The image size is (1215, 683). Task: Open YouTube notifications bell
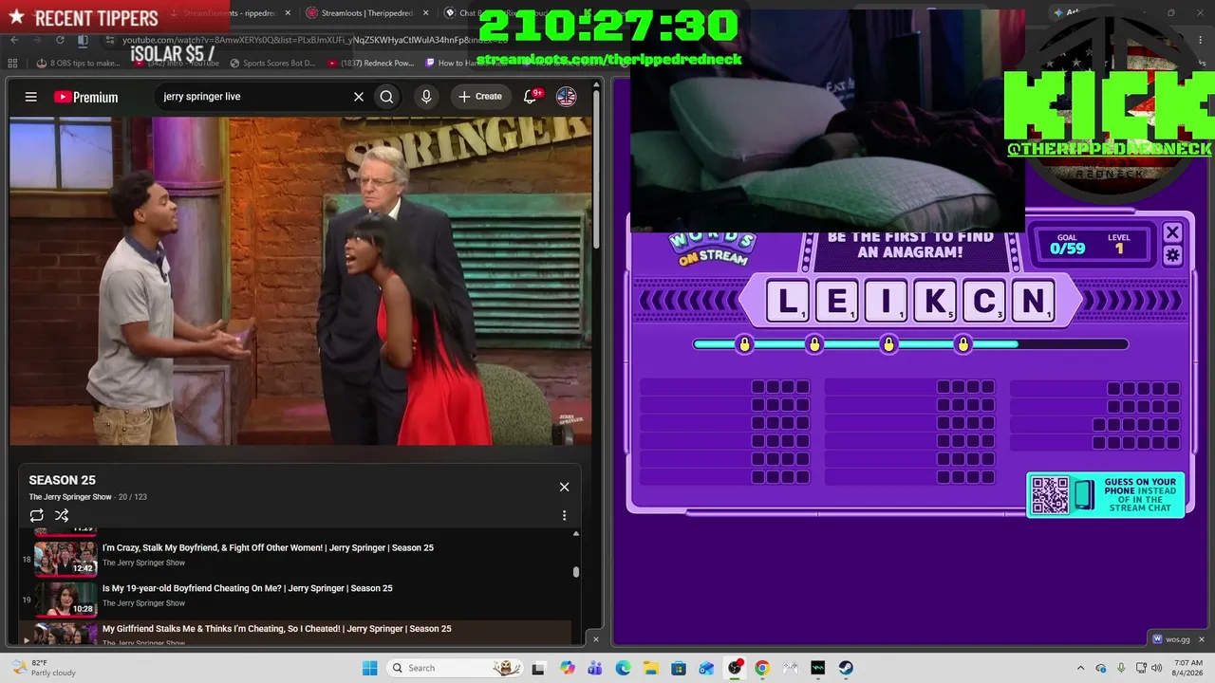pyautogui.click(x=531, y=97)
